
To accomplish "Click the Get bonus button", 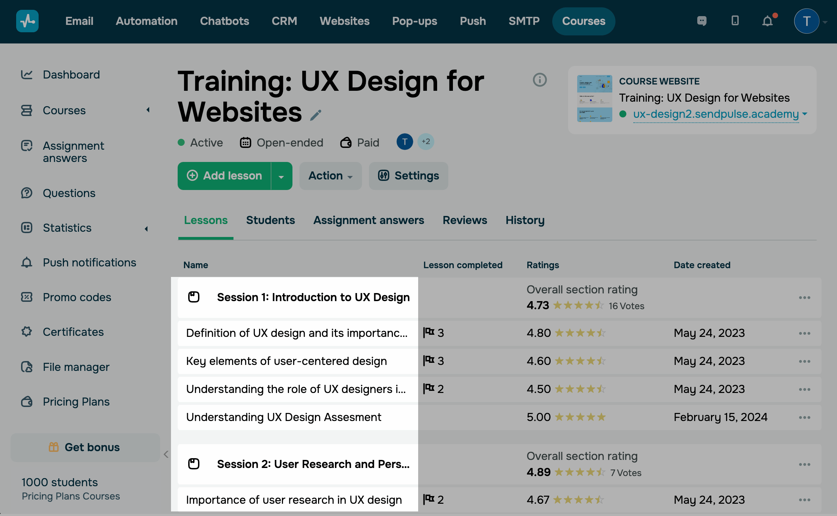I will tap(85, 447).
